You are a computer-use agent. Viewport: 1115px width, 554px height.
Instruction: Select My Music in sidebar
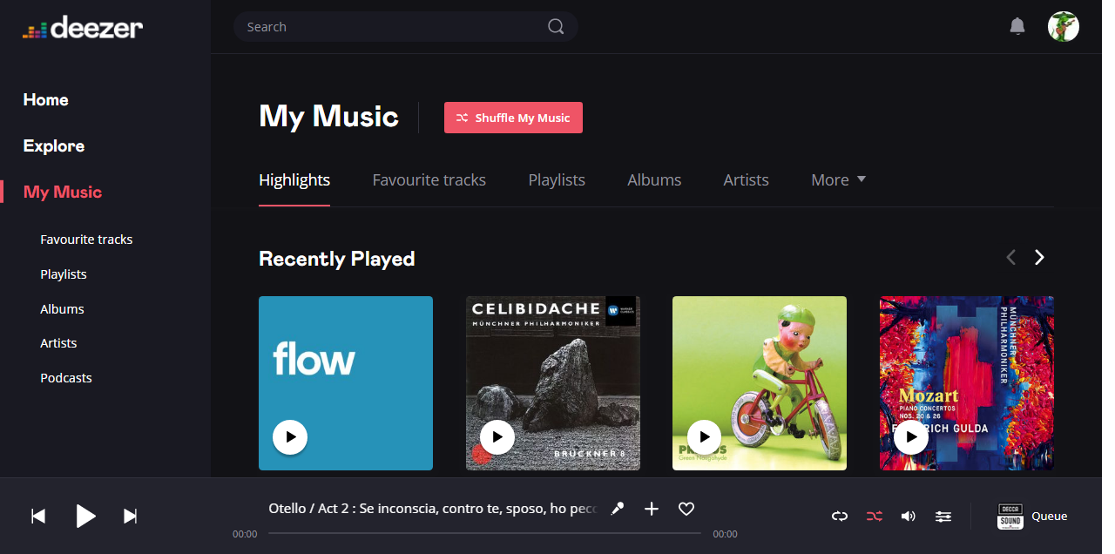[x=63, y=193]
